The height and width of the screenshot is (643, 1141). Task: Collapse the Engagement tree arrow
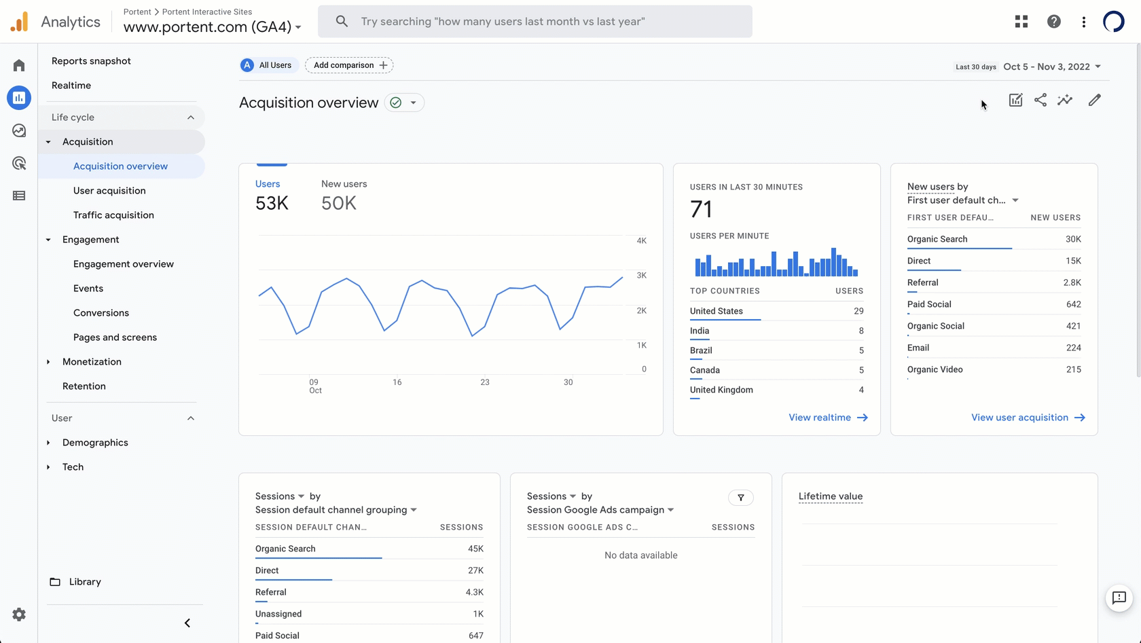[x=48, y=240]
